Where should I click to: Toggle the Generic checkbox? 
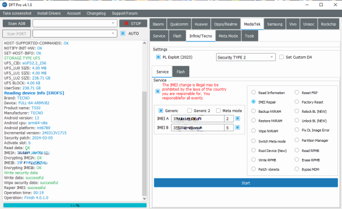point(161,110)
